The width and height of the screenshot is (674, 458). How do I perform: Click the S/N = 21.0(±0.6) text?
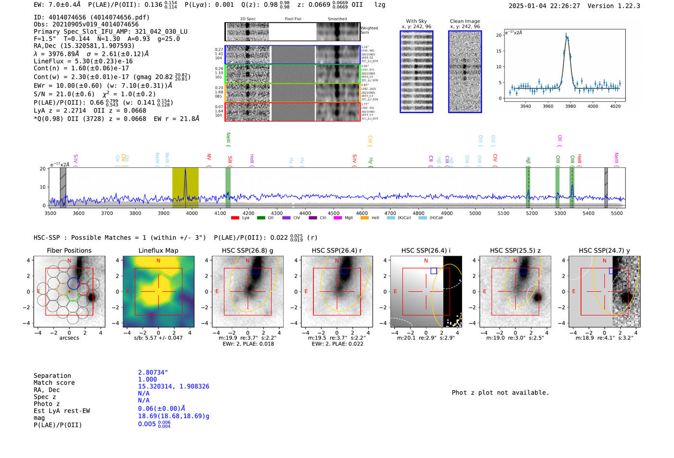click(x=64, y=94)
